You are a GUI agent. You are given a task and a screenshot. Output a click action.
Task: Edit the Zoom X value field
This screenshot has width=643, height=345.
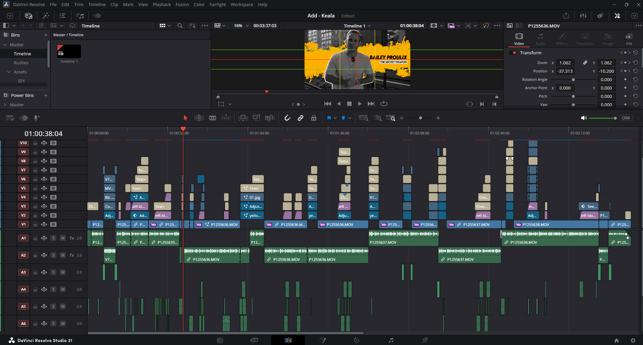coord(565,63)
